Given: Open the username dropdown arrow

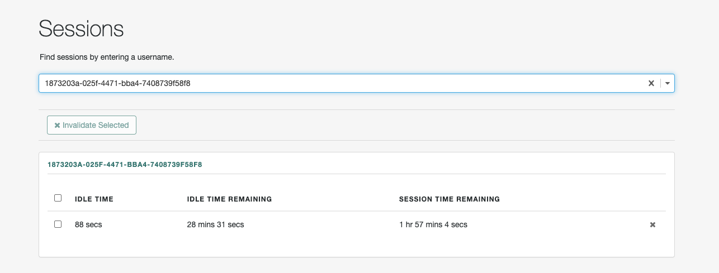Looking at the screenshot, I should tap(668, 83).
